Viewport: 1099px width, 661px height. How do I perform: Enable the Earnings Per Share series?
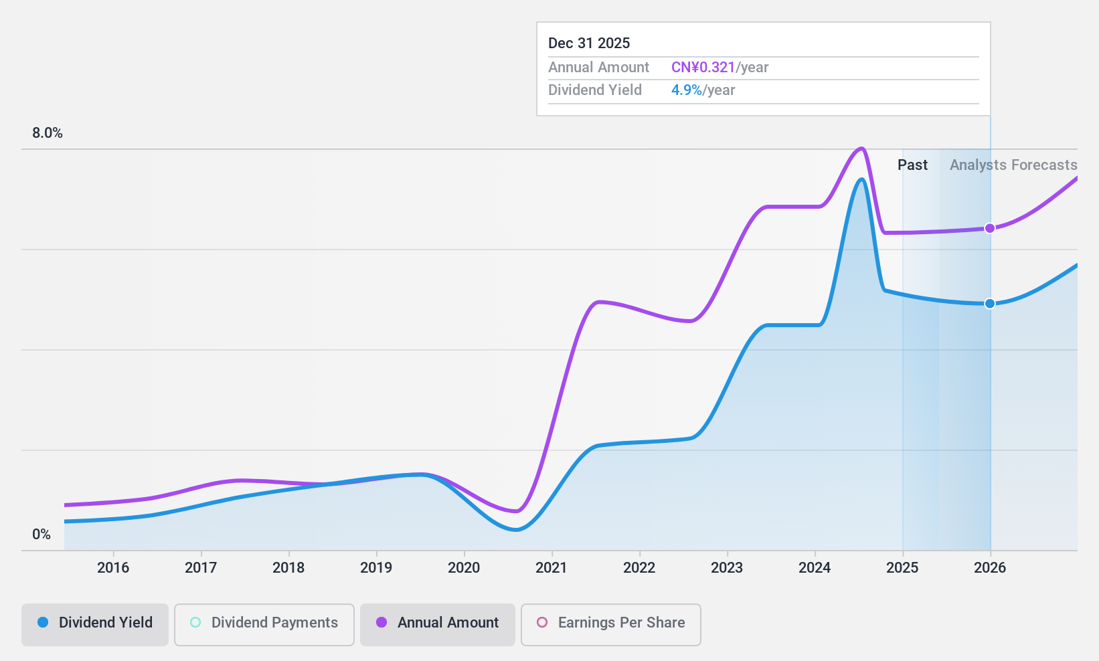611,625
